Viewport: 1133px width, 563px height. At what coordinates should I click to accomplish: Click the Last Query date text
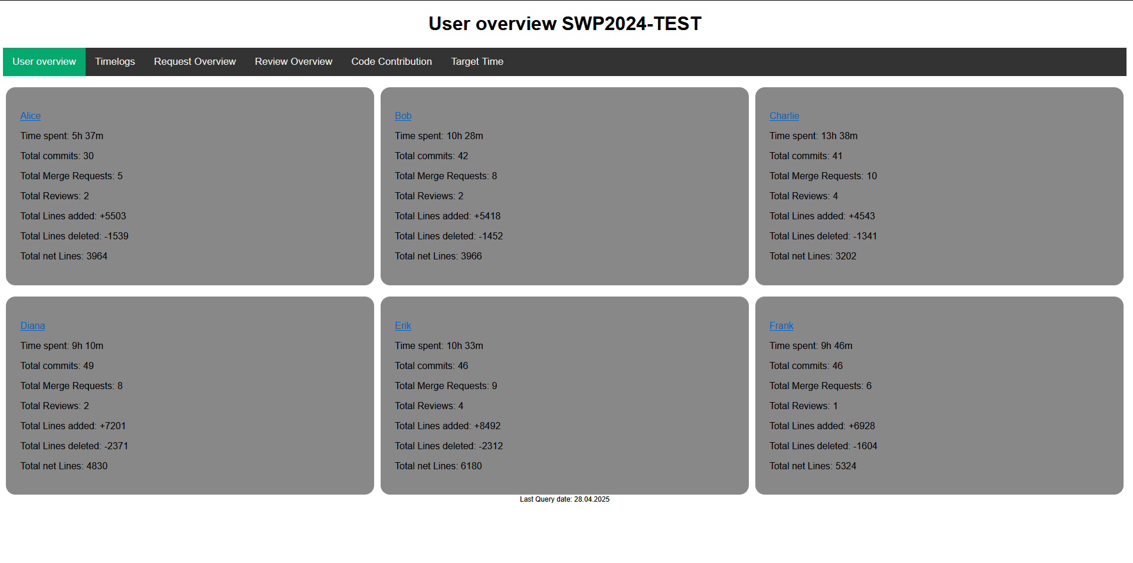[565, 499]
